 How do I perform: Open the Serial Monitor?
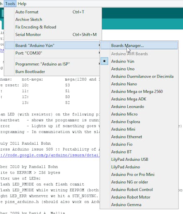click(53, 35)
